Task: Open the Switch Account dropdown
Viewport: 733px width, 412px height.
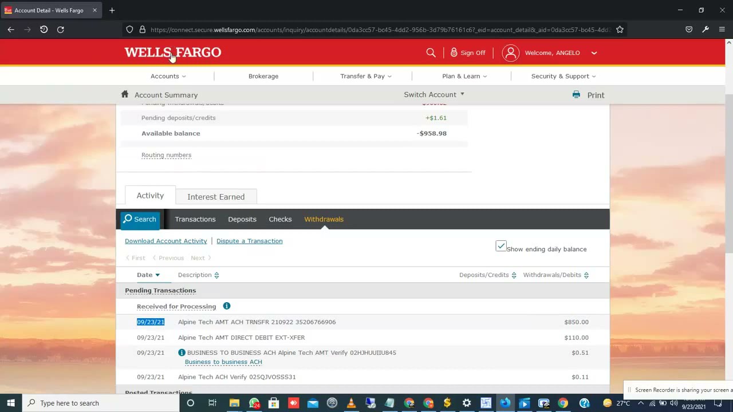Action: pyautogui.click(x=434, y=94)
